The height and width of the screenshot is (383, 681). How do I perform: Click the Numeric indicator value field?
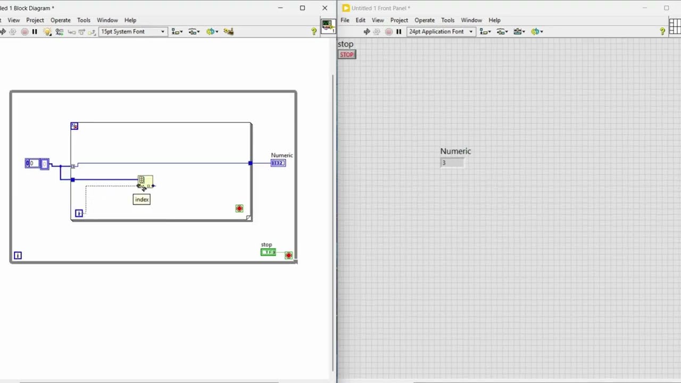pyautogui.click(x=452, y=163)
